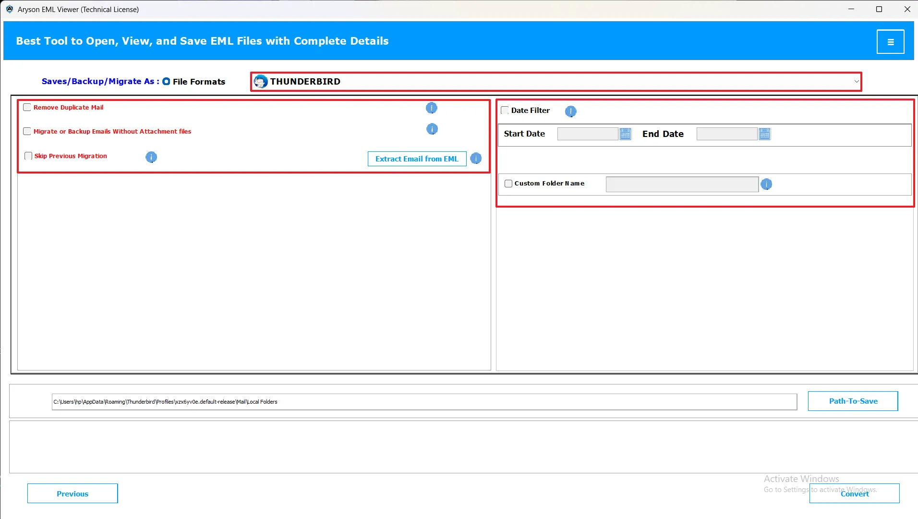The image size is (918, 519).
Task: Click the destination path text field
Action: [424, 402]
